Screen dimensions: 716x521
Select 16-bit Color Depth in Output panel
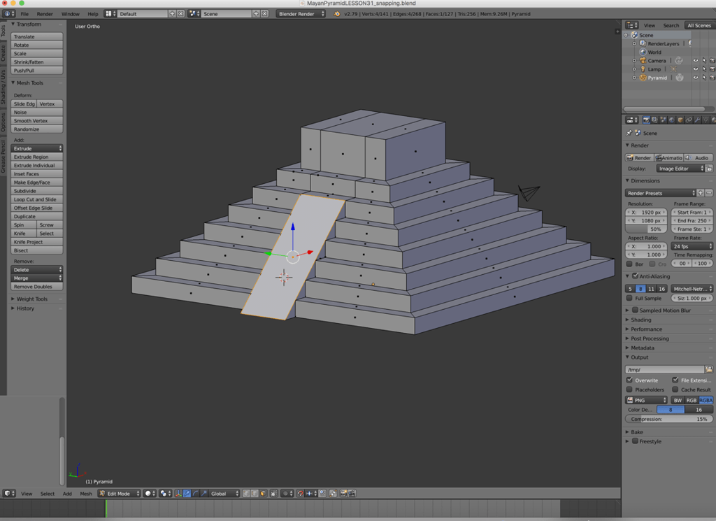coord(698,410)
